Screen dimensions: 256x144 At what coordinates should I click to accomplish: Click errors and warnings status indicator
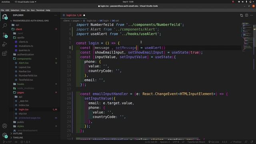25,142
